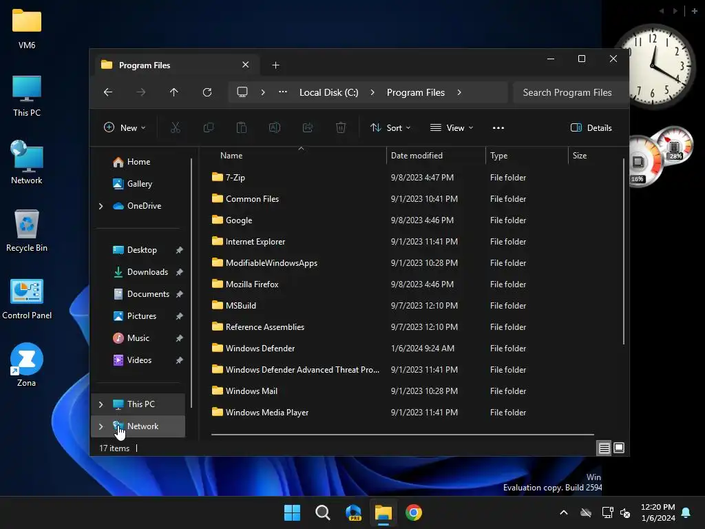The image size is (705, 529).
Task: Sort by the Date modified column
Action: point(417,156)
